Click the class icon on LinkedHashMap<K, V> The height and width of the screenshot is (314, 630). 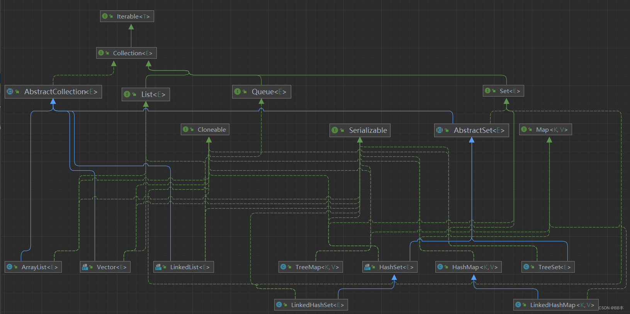tap(518, 305)
